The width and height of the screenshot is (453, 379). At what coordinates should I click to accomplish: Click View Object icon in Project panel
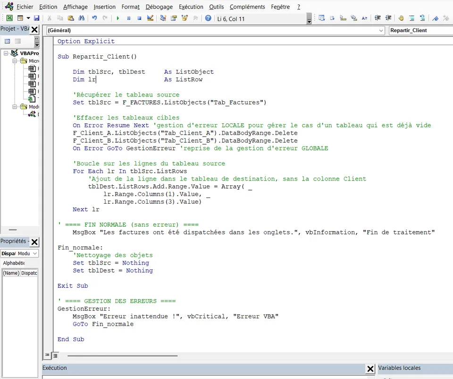tap(18, 42)
